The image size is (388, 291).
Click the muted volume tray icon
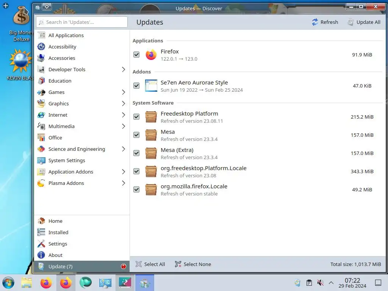click(321, 283)
